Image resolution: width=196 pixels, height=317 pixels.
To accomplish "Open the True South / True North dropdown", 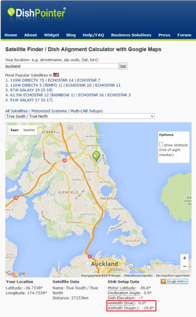I will [x=80, y=116].
